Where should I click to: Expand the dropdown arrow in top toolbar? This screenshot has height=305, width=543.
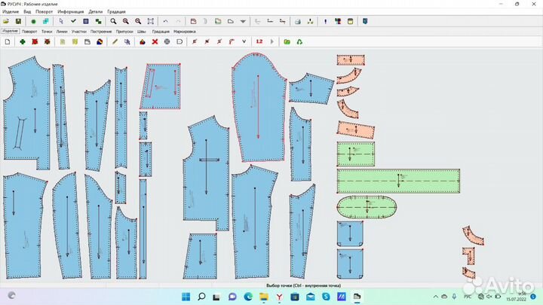(x=243, y=21)
